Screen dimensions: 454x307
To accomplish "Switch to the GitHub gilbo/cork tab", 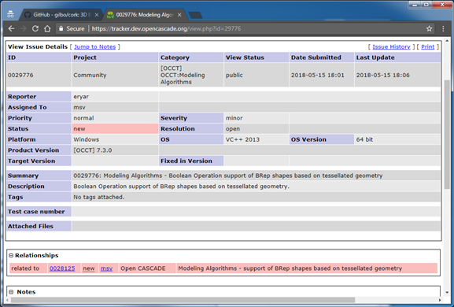I will click(x=61, y=15).
